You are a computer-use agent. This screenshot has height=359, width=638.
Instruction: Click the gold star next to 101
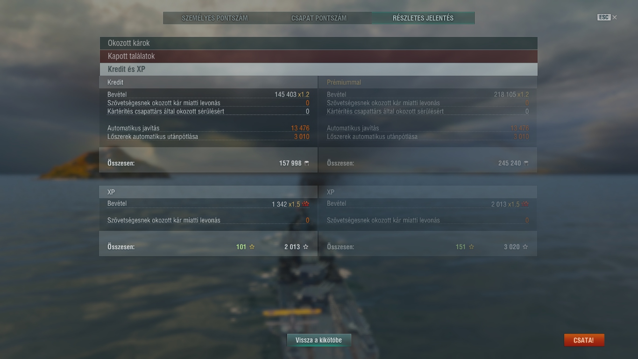(252, 247)
